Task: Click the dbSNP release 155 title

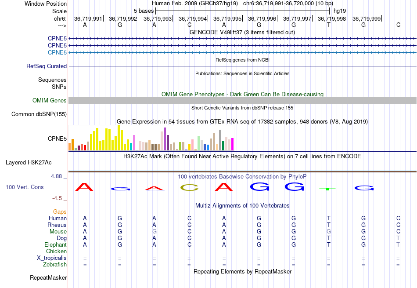Action: (242, 108)
